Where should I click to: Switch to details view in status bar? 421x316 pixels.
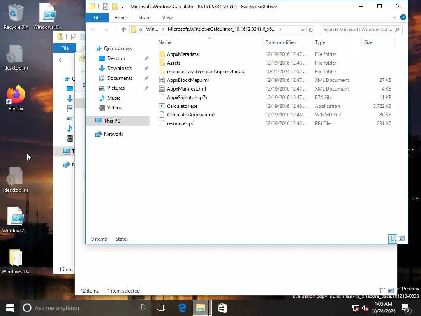393,239
